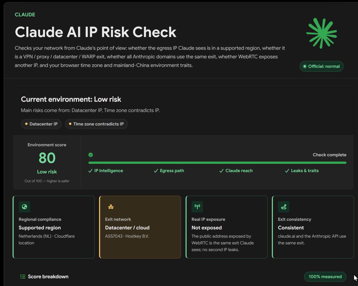
Task: Click the antenna icon in Real IP exposure card
Action: coord(197,207)
